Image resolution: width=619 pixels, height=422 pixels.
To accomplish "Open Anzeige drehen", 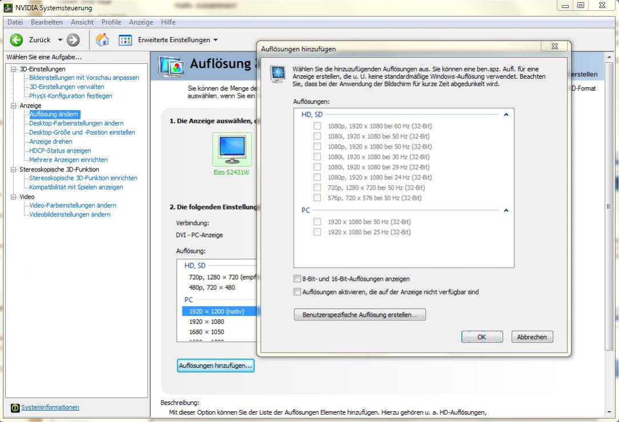I will coord(51,142).
